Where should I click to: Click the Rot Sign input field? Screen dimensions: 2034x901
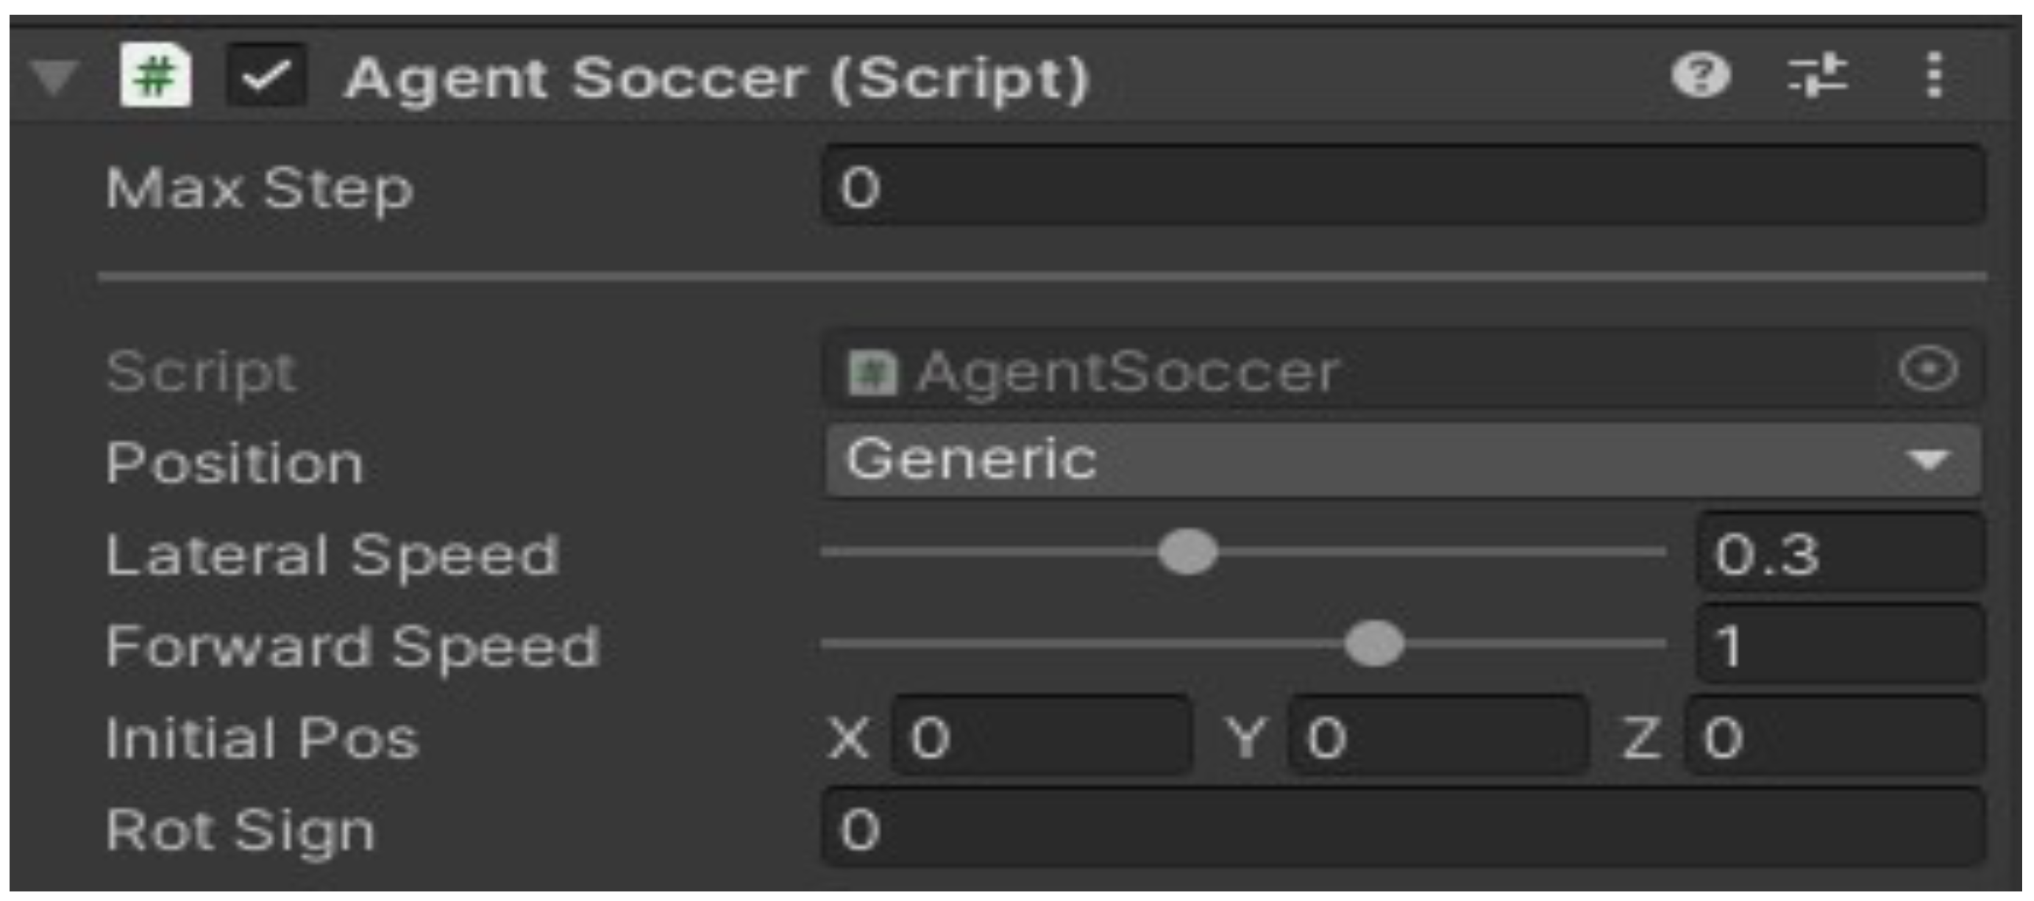point(1402,829)
